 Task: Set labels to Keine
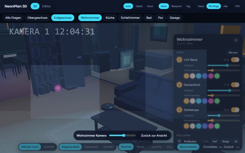click(x=201, y=6)
